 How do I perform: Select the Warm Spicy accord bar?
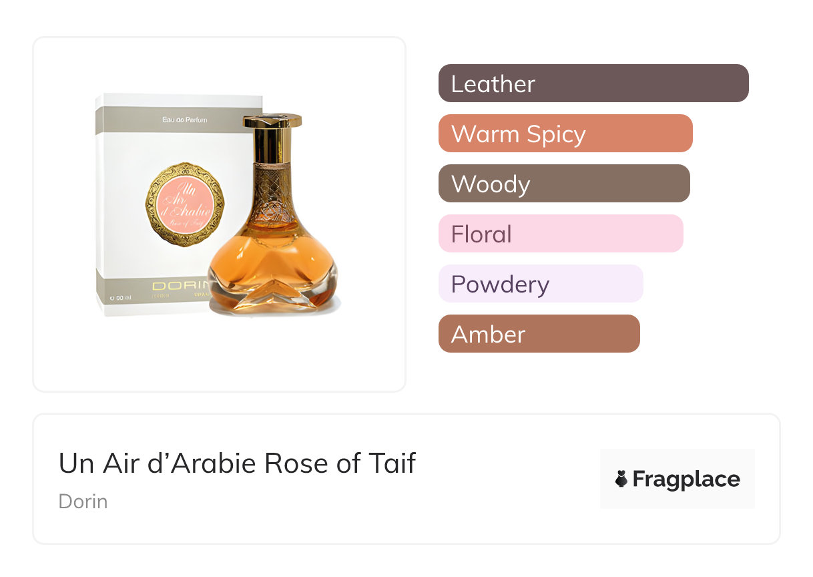click(x=565, y=134)
